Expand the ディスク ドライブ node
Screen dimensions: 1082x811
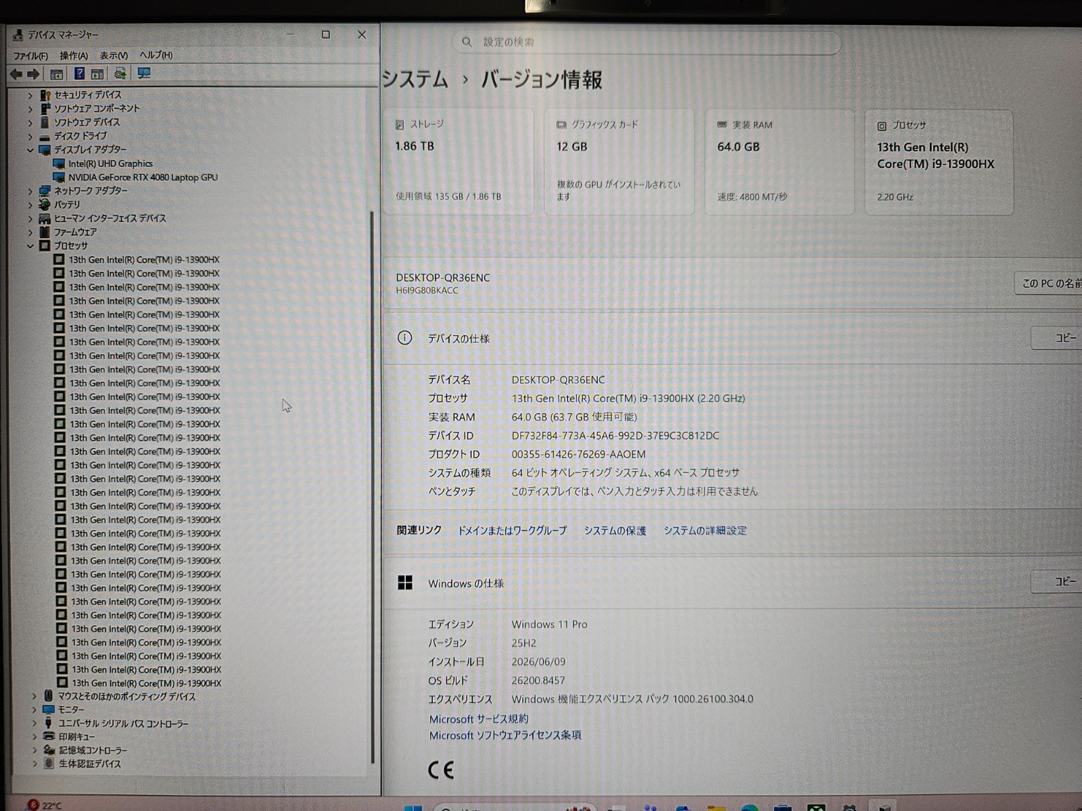tap(30, 136)
